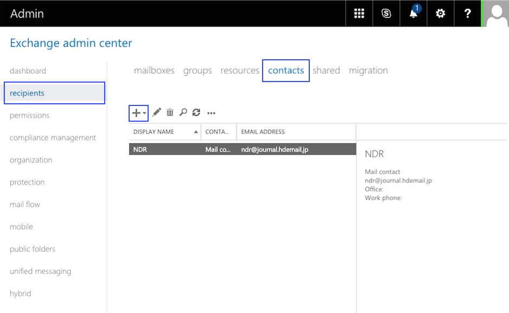Open the help question mark

point(467,14)
